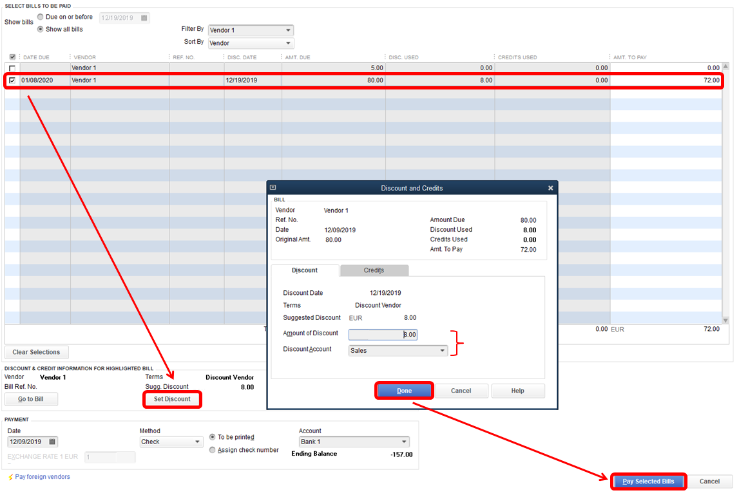This screenshot has width=739, height=495.
Task: Click the Set Discount button
Action: click(172, 399)
